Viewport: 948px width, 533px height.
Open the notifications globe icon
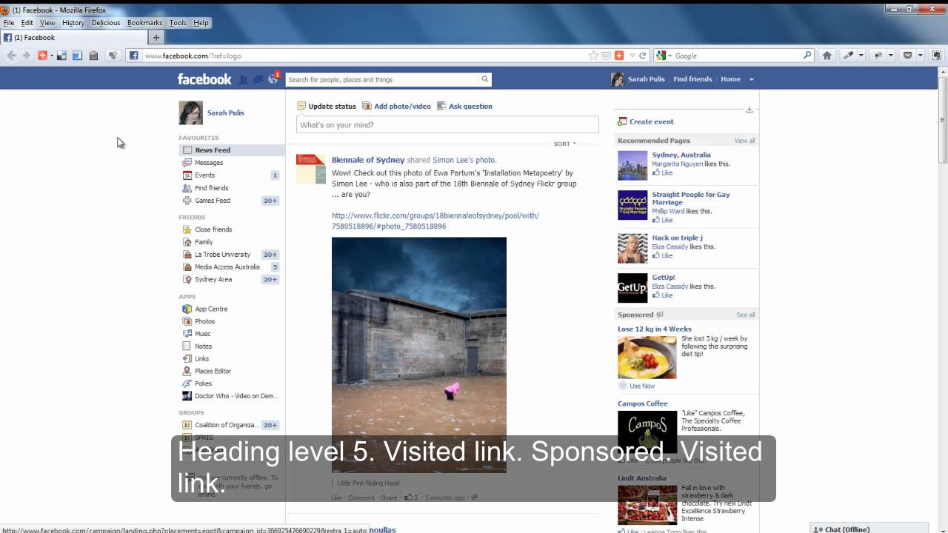(273, 79)
